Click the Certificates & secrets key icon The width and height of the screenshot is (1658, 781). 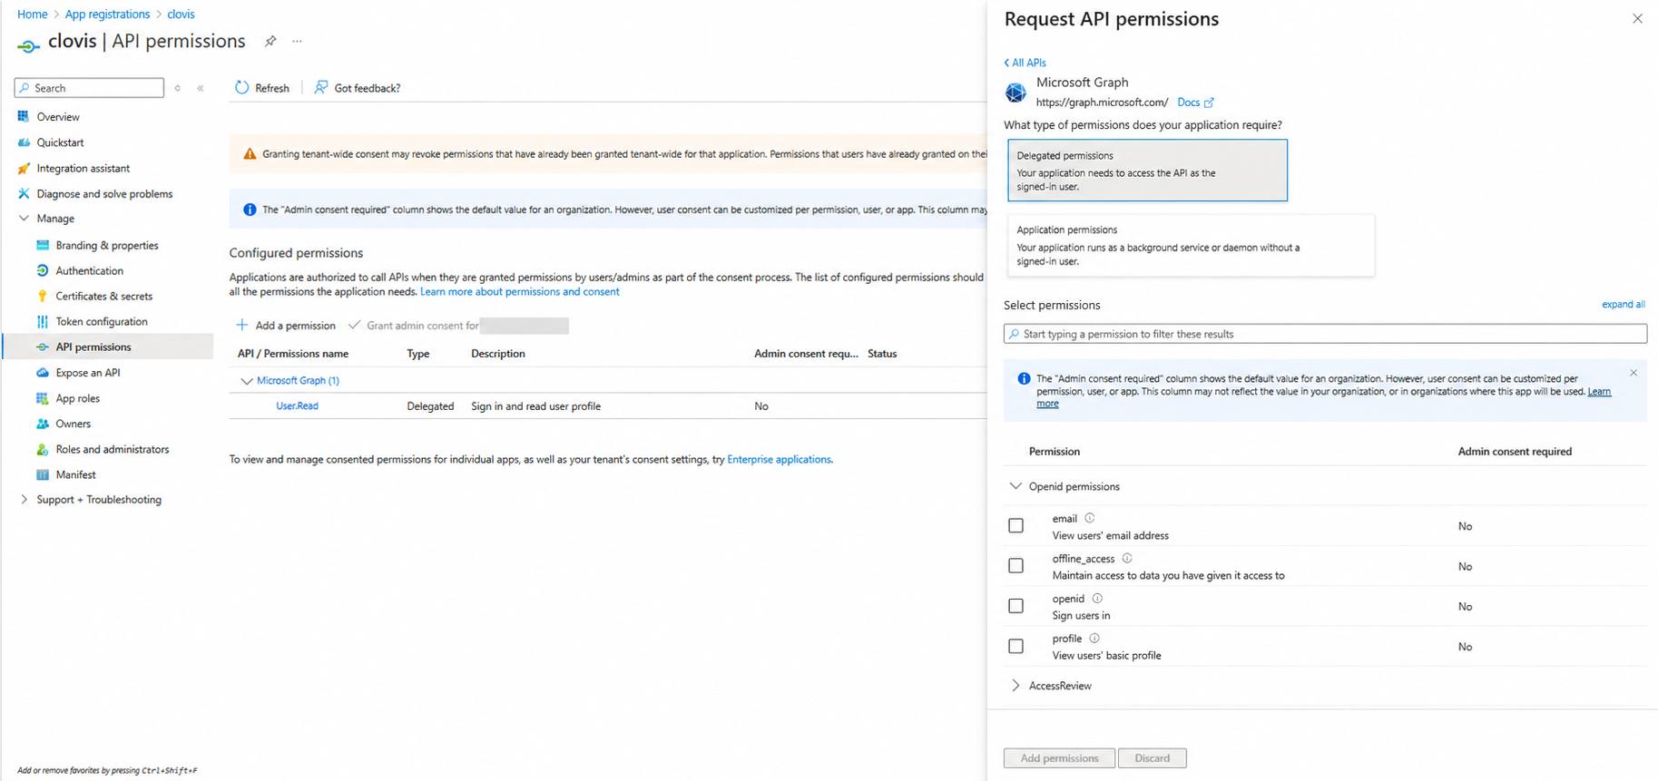[x=43, y=296]
